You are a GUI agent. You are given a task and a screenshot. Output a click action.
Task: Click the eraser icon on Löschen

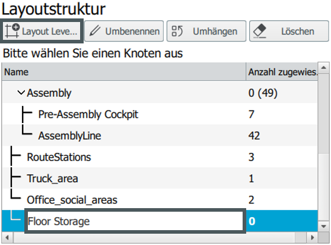(260, 31)
